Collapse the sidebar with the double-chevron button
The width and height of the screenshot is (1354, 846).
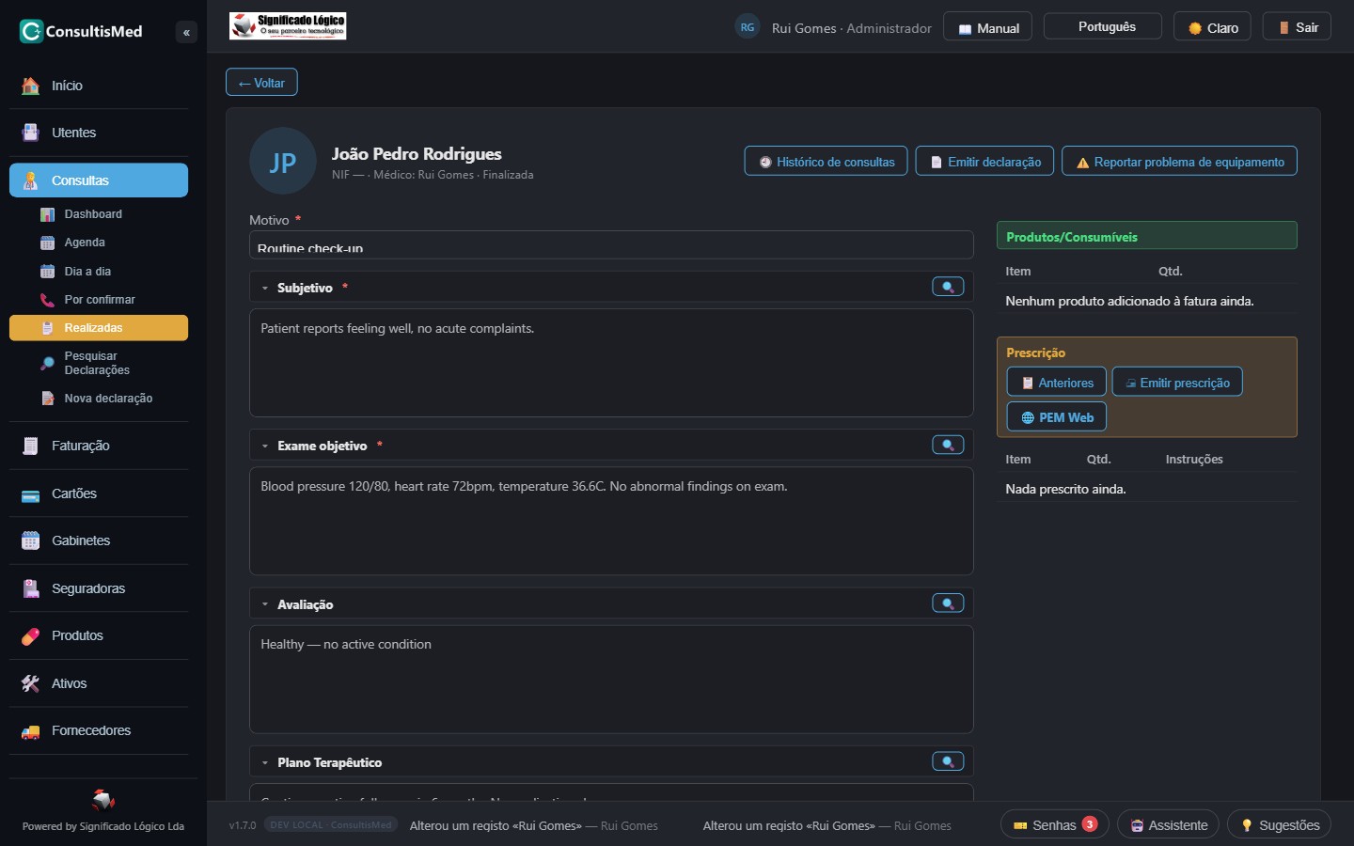coord(186,32)
